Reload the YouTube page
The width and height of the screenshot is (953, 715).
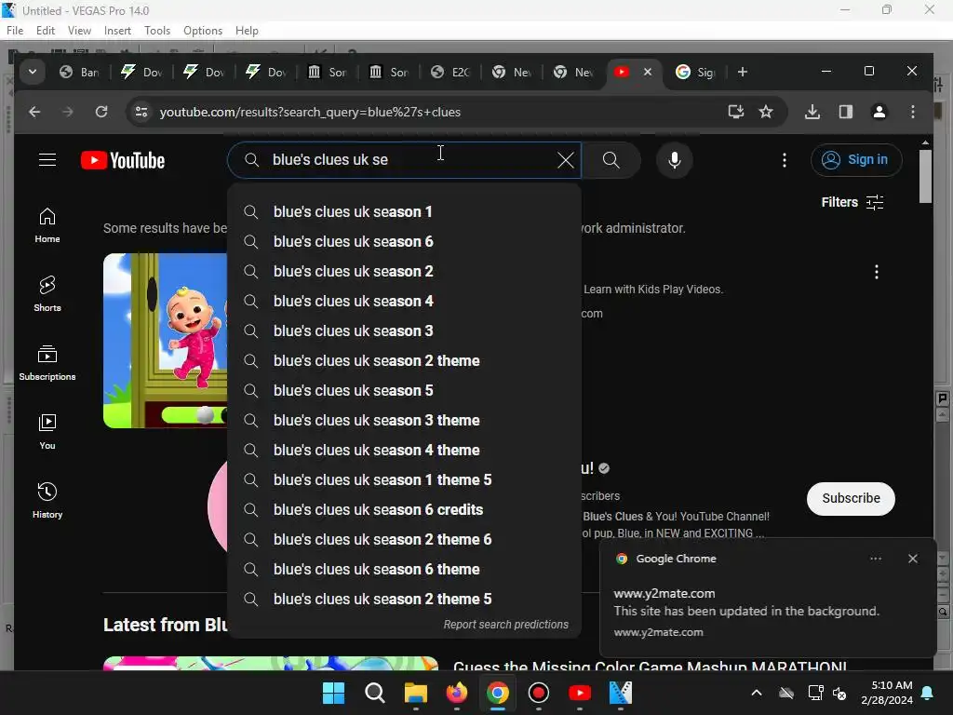coord(101,112)
